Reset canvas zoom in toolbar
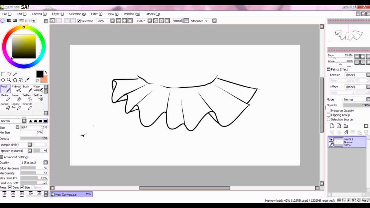 point(130,21)
